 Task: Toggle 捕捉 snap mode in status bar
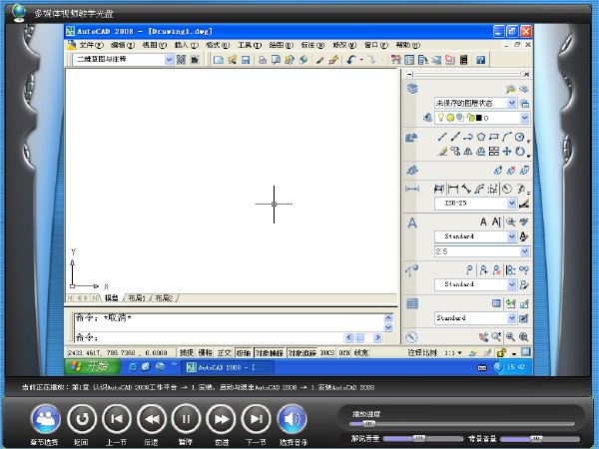click(x=187, y=353)
